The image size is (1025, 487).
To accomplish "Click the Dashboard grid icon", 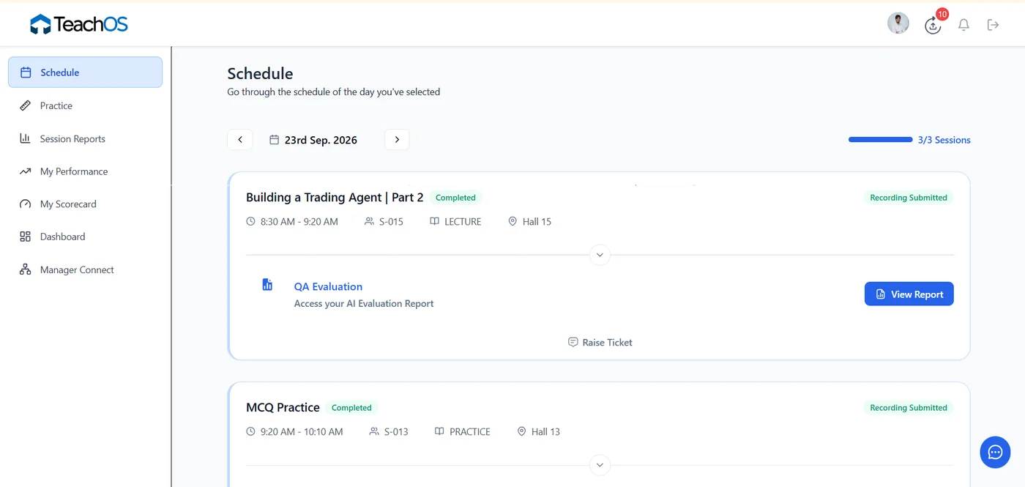I will click(26, 237).
